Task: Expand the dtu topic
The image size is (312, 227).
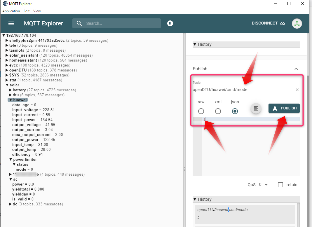Action: pos(10,95)
